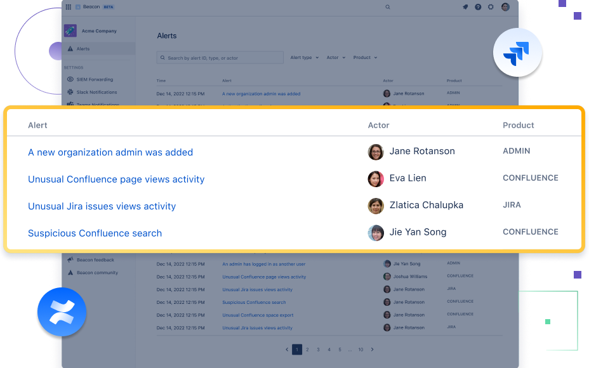The height and width of the screenshot is (368, 589).
Task: Click the Beacon feedback megaphone icon
Action: 70,260
